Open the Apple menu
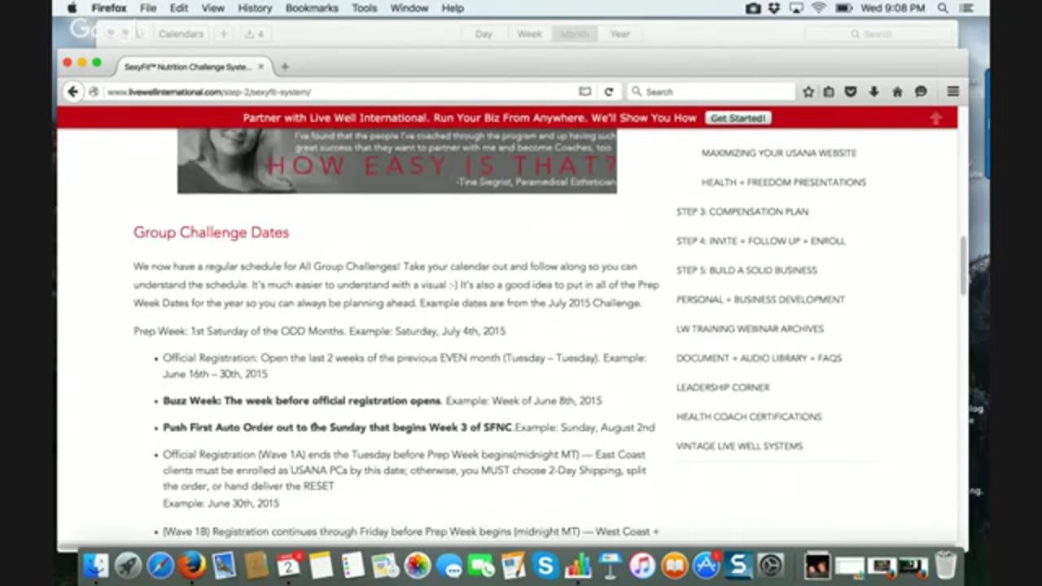 72,8
